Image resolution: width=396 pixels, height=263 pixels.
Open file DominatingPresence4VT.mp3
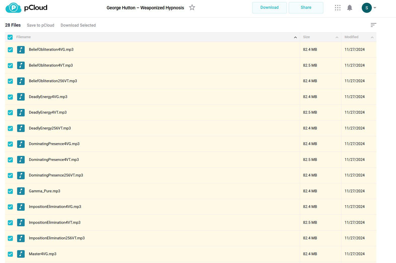click(x=54, y=160)
